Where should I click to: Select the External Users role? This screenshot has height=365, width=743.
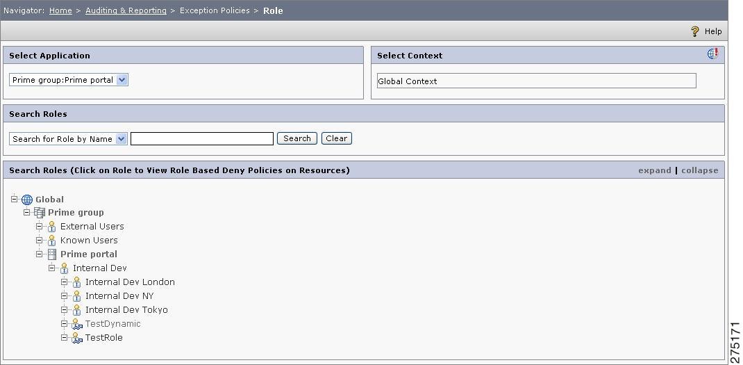(x=92, y=227)
